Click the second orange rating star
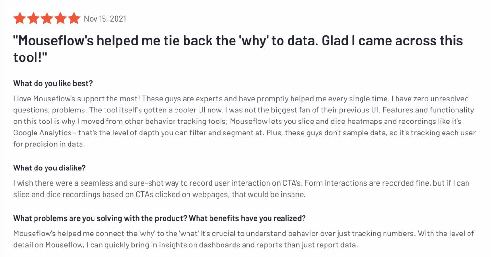The width and height of the screenshot is (491, 257). point(34,19)
